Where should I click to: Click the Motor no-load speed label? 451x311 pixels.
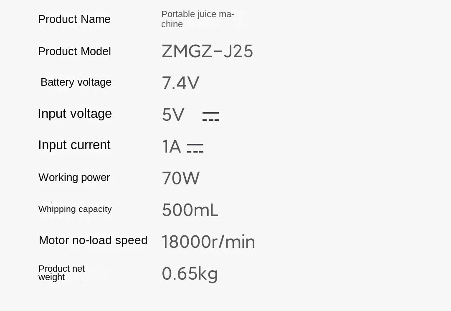click(93, 240)
